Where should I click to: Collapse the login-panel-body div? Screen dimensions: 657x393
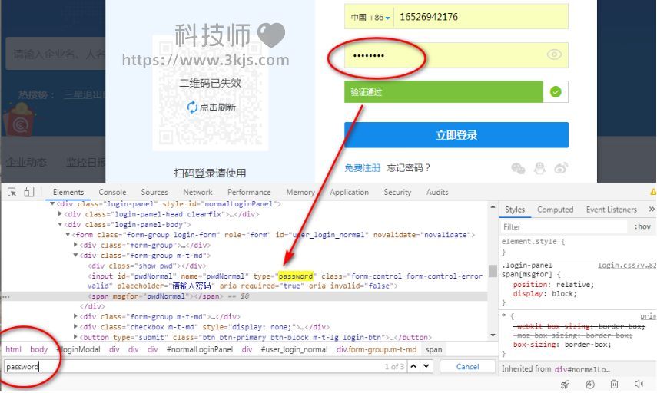tap(60, 225)
